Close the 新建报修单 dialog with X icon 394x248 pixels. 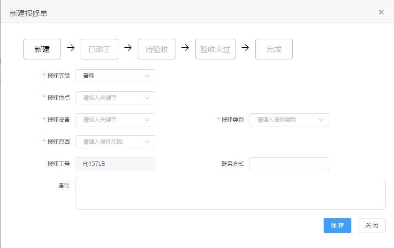click(381, 12)
